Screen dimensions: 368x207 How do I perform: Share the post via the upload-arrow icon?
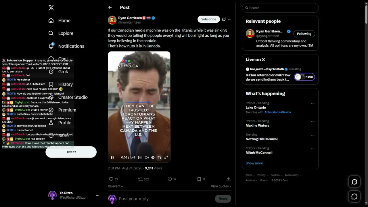pos(229,179)
